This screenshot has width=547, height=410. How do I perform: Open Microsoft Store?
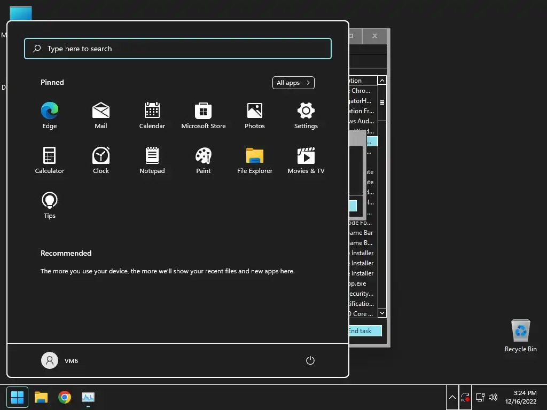point(204,115)
